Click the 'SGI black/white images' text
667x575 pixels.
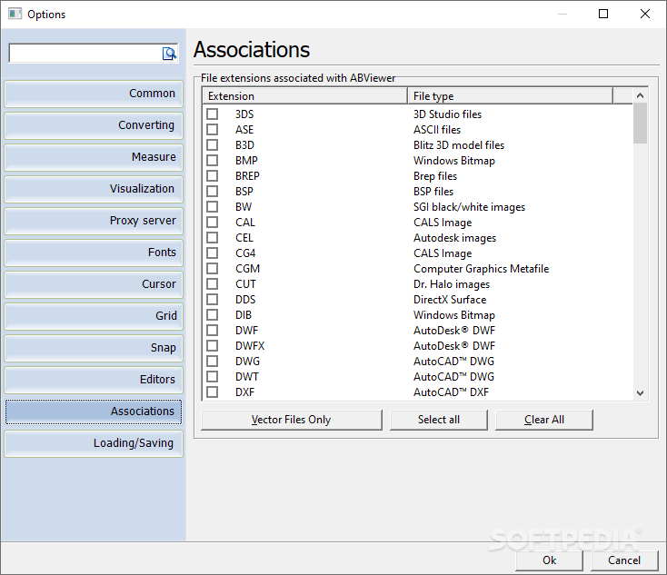tap(469, 207)
